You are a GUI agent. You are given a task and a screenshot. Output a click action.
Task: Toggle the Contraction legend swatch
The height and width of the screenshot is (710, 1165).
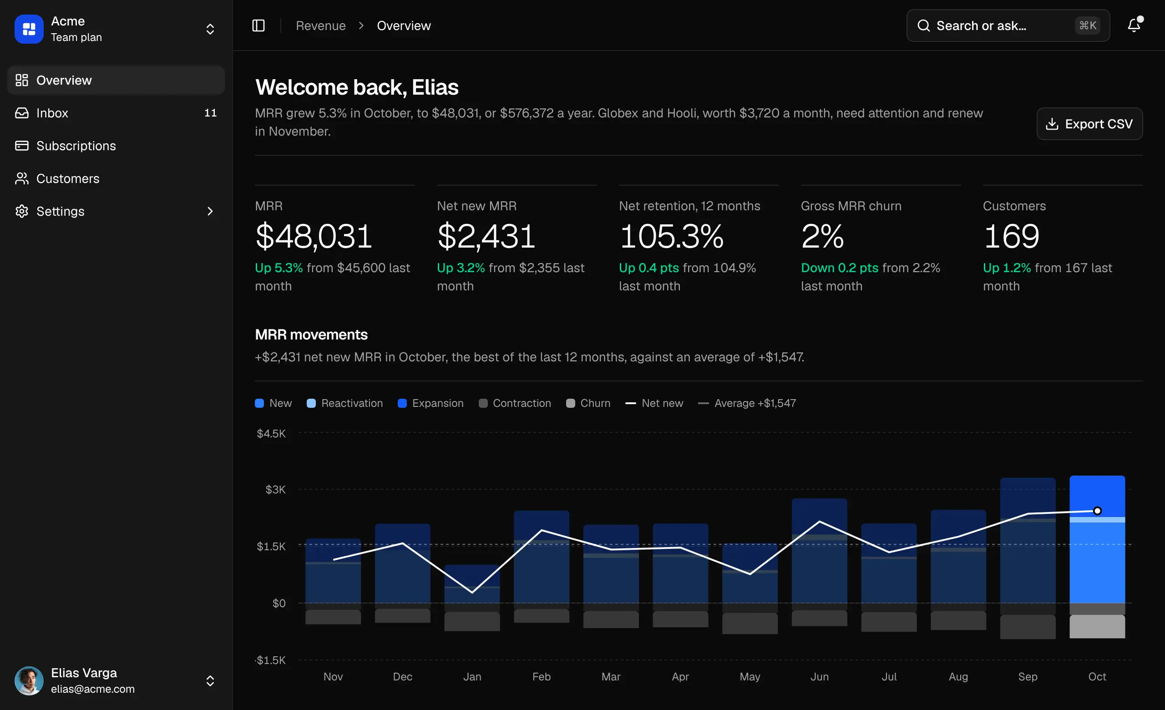[483, 403]
